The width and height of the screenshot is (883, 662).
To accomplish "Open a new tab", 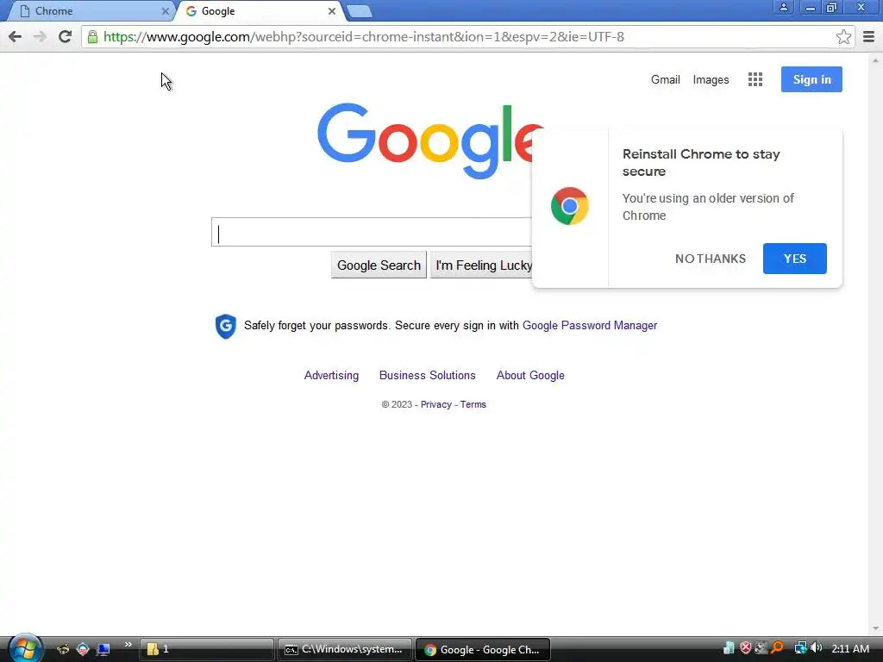I will click(x=359, y=11).
